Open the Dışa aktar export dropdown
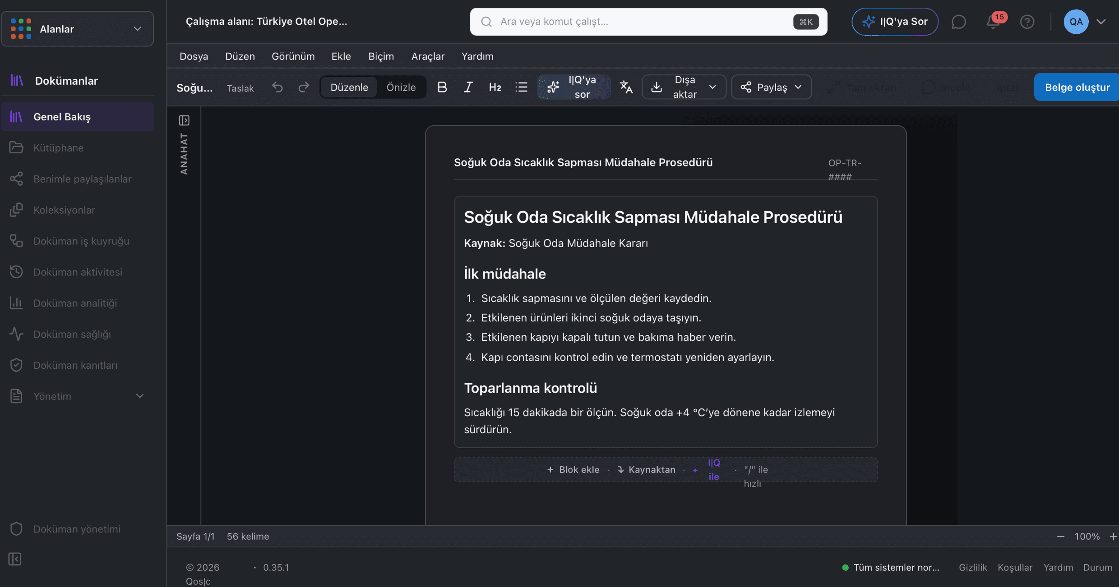Viewport: 1119px width, 587px height. pyautogui.click(x=684, y=87)
